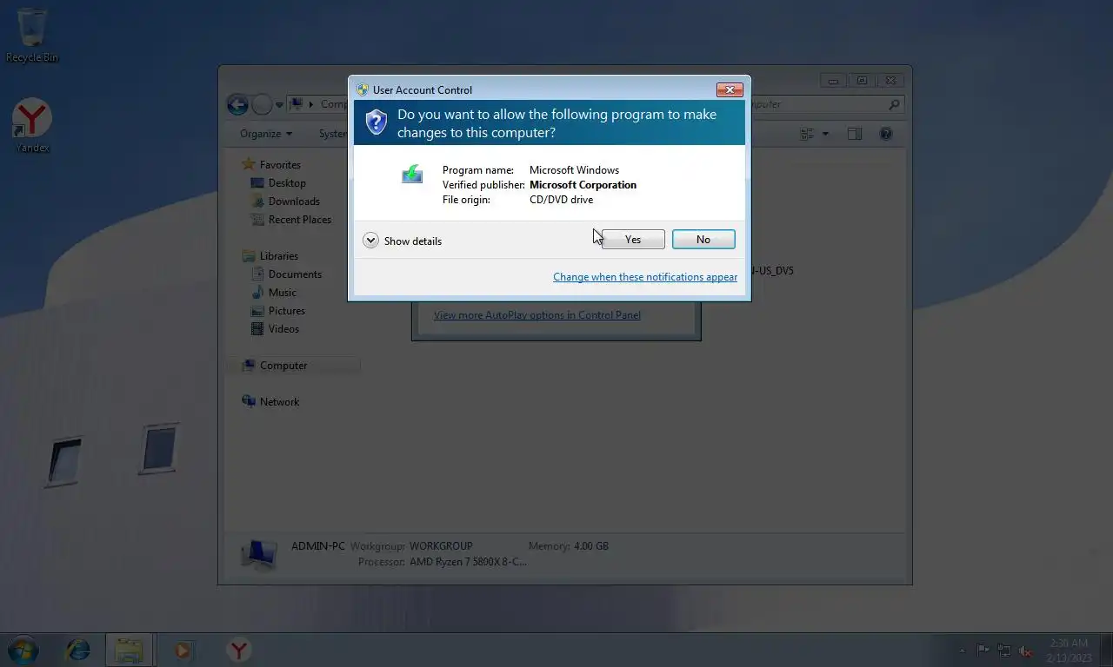Viewport: 1113px width, 667px height.
Task: Click the taskbar clock showing 2:30 AM
Action: (x=1069, y=650)
